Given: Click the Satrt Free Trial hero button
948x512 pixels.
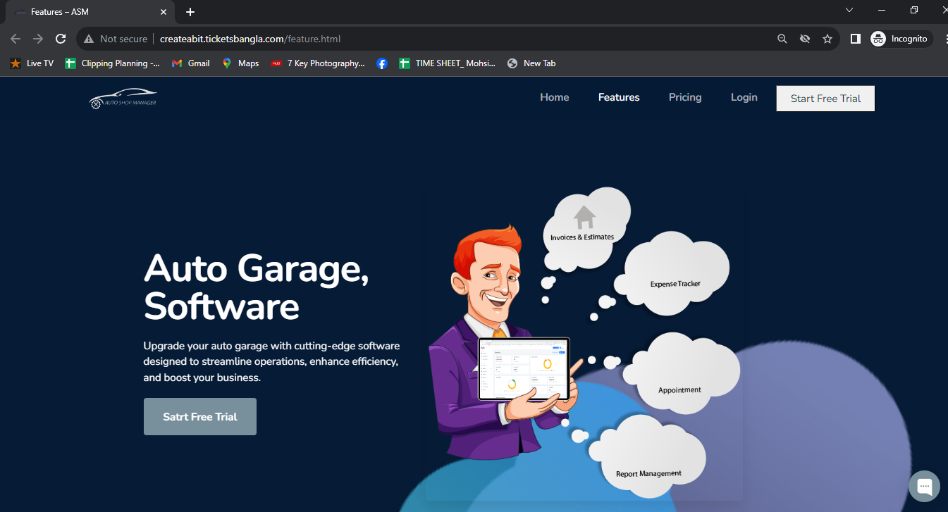Looking at the screenshot, I should [x=200, y=417].
